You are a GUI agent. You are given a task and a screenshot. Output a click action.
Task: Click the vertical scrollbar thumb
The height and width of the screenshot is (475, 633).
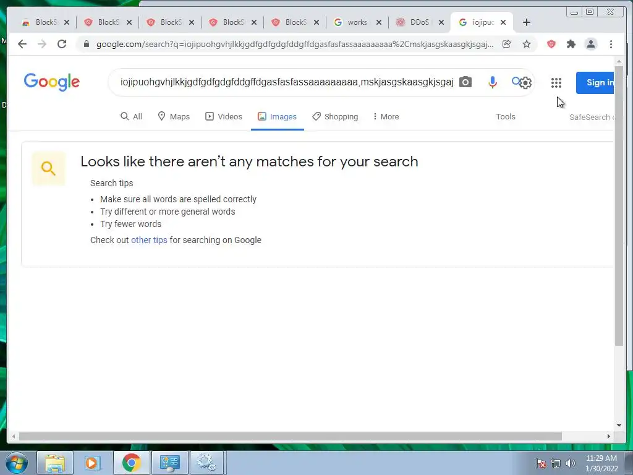(x=619, y=206)
